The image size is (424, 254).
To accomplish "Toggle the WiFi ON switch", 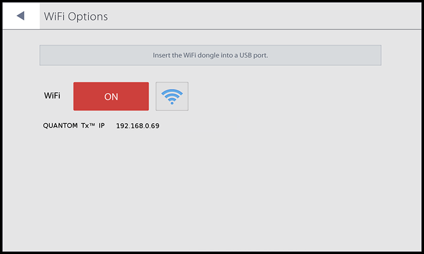I will (x=111, y=96).
